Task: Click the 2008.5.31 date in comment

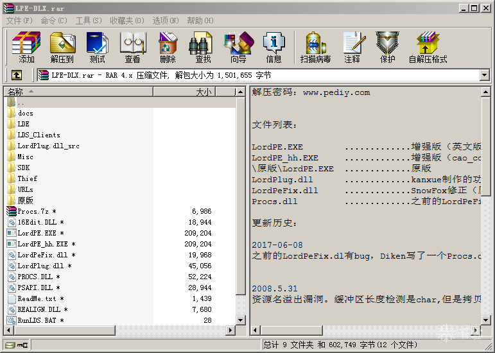Action: 275,289
